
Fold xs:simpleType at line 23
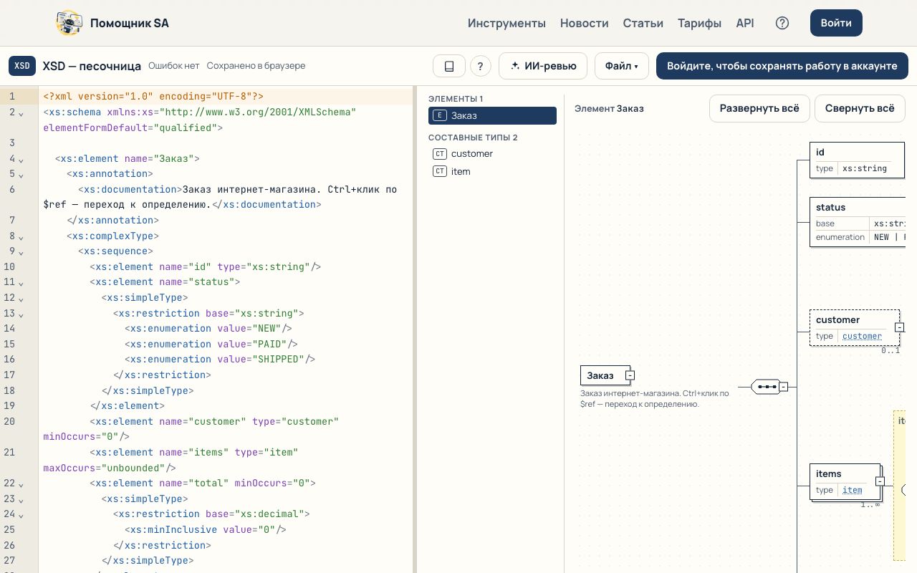tap(21, 499)
